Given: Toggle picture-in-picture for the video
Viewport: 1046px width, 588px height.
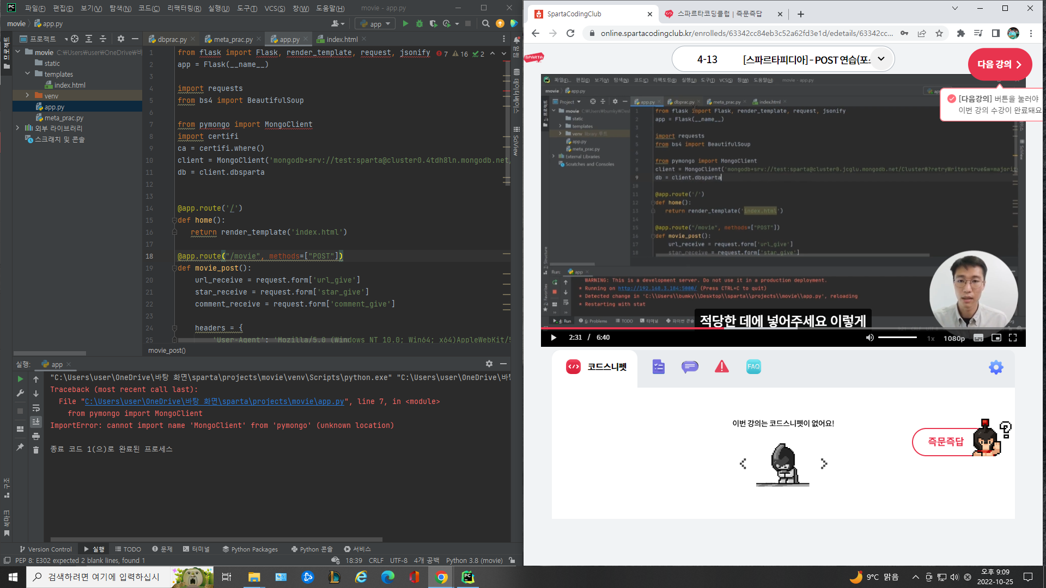Looking at the screenshot, I should (996, 338).
